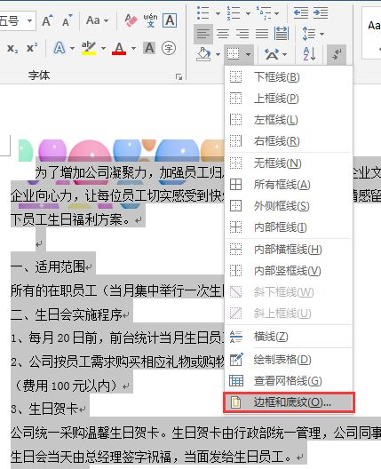Screen dimensions: 381x469
Task: Click the phonetic guide wén icon
Action: click(x=150, y=20)
